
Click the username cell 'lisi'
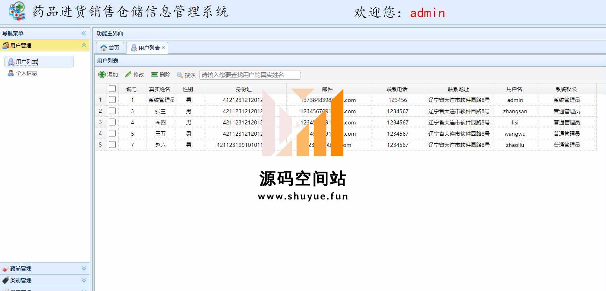click(515, 122)
